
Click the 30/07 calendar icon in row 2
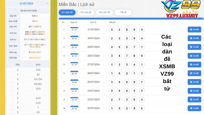pyautogui.click(x=74, y=38)
